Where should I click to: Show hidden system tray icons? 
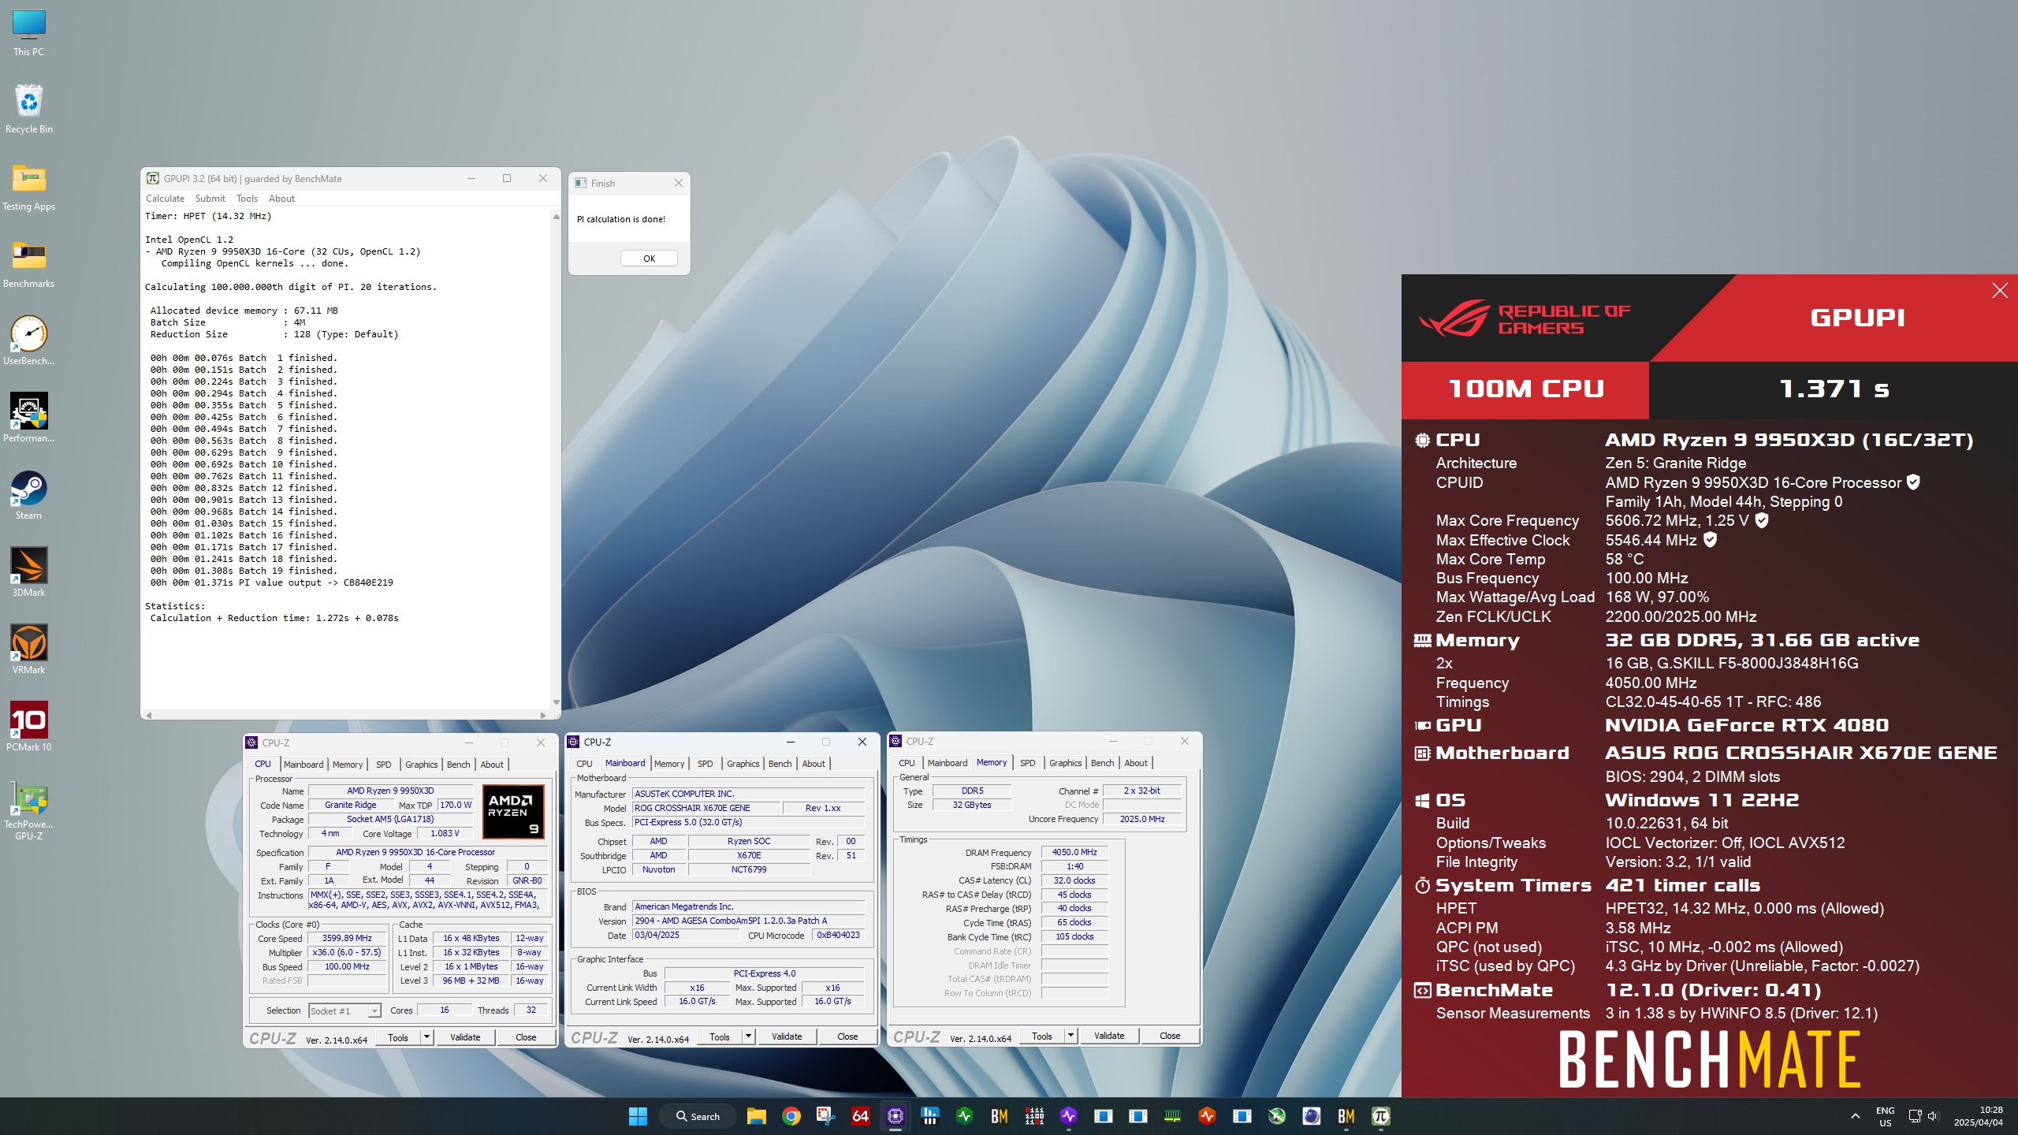click(x=1855, y=1116)
